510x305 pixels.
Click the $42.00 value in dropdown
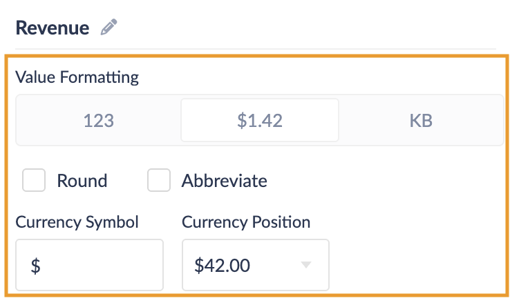coord(221,265)
